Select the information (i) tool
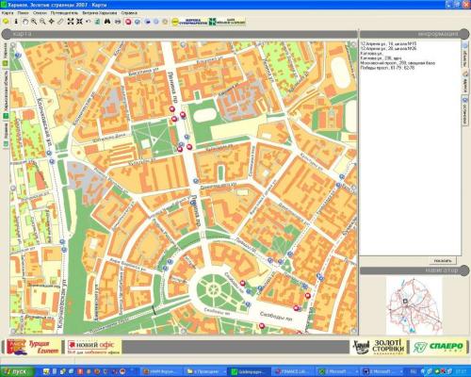 [x=16, y=22]
